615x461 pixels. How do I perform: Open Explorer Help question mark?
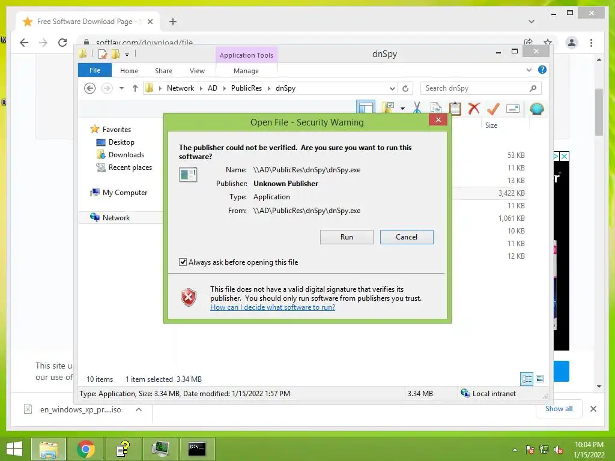pos(542,70)
